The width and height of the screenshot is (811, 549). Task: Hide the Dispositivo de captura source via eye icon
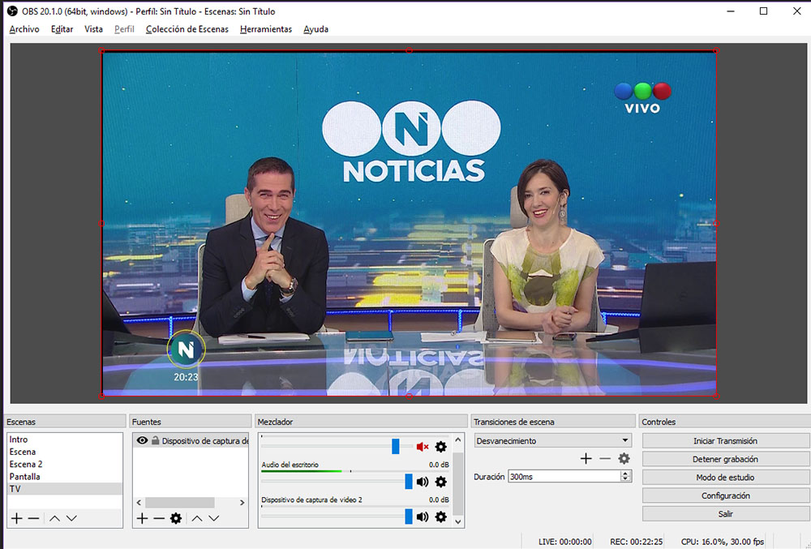(x=142, y=440)
